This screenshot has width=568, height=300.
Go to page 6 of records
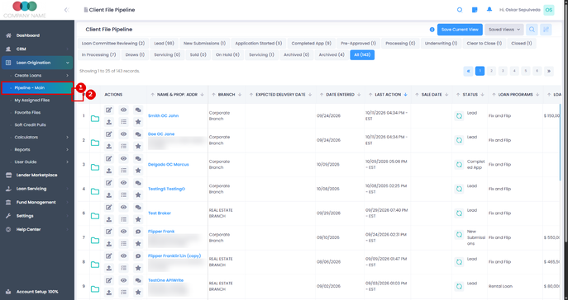click(x=537, y=71)
